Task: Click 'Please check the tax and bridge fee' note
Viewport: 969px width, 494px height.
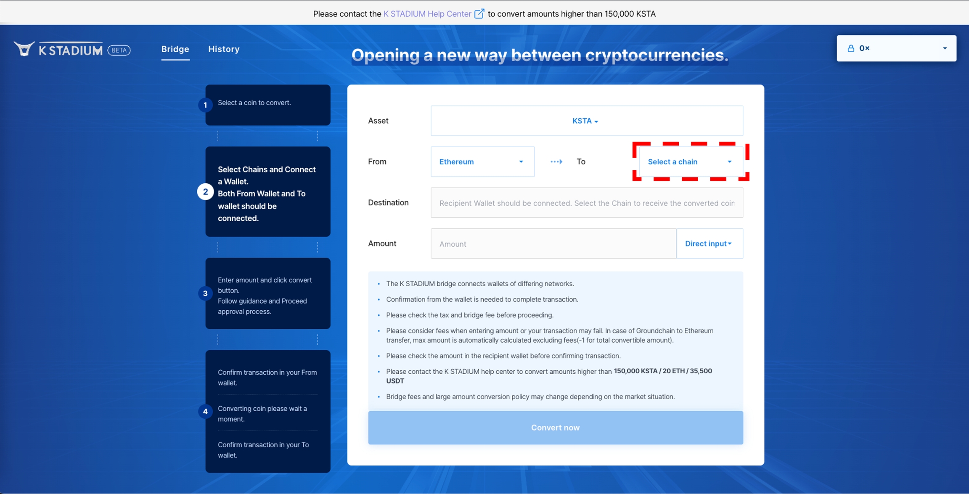Action: click(470, 315)
